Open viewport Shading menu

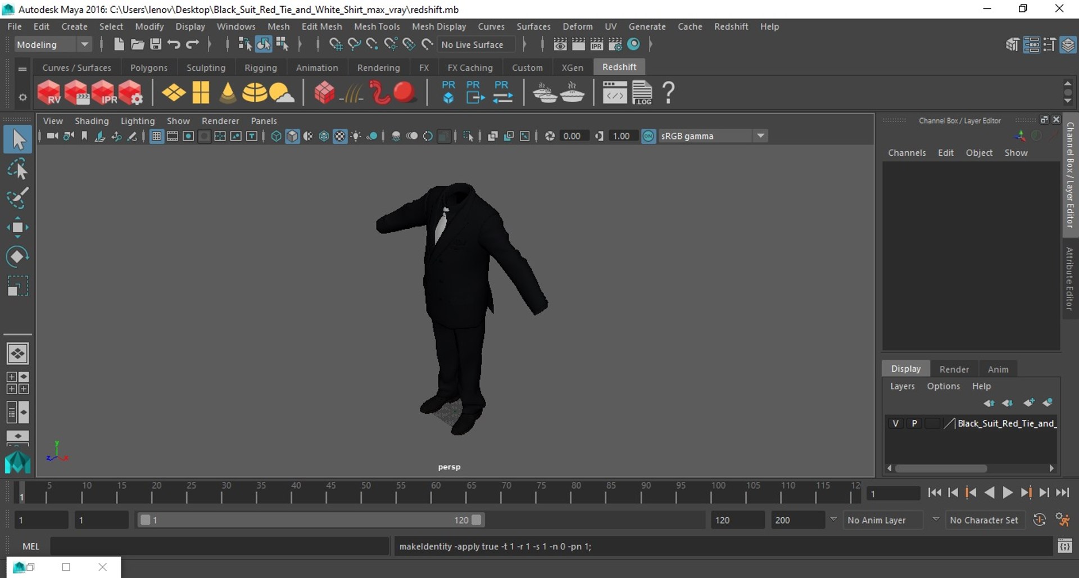[x=92, y=121]
